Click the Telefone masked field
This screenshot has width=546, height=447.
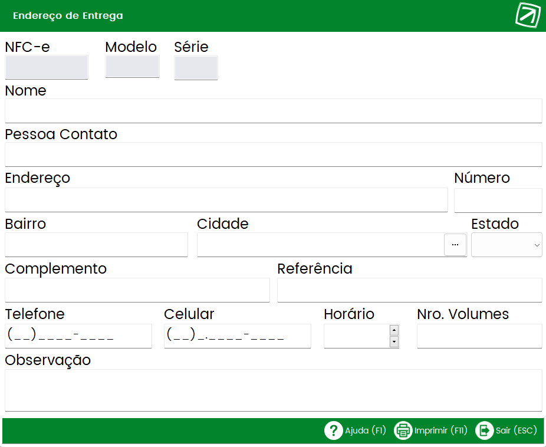point(78,336)
